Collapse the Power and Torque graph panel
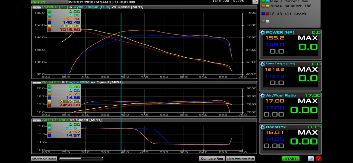The height and width of the screenshot is (163, 353). [x=37, y=7]
